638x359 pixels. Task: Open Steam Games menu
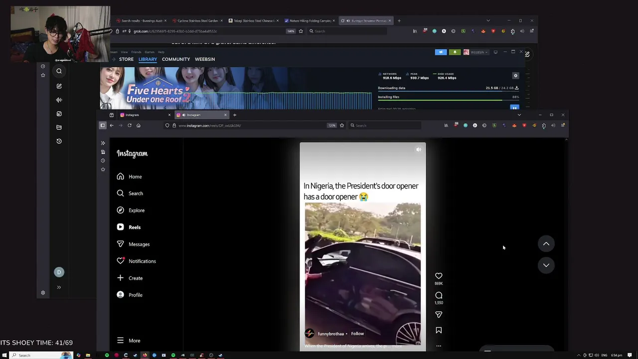coord(150,52)
